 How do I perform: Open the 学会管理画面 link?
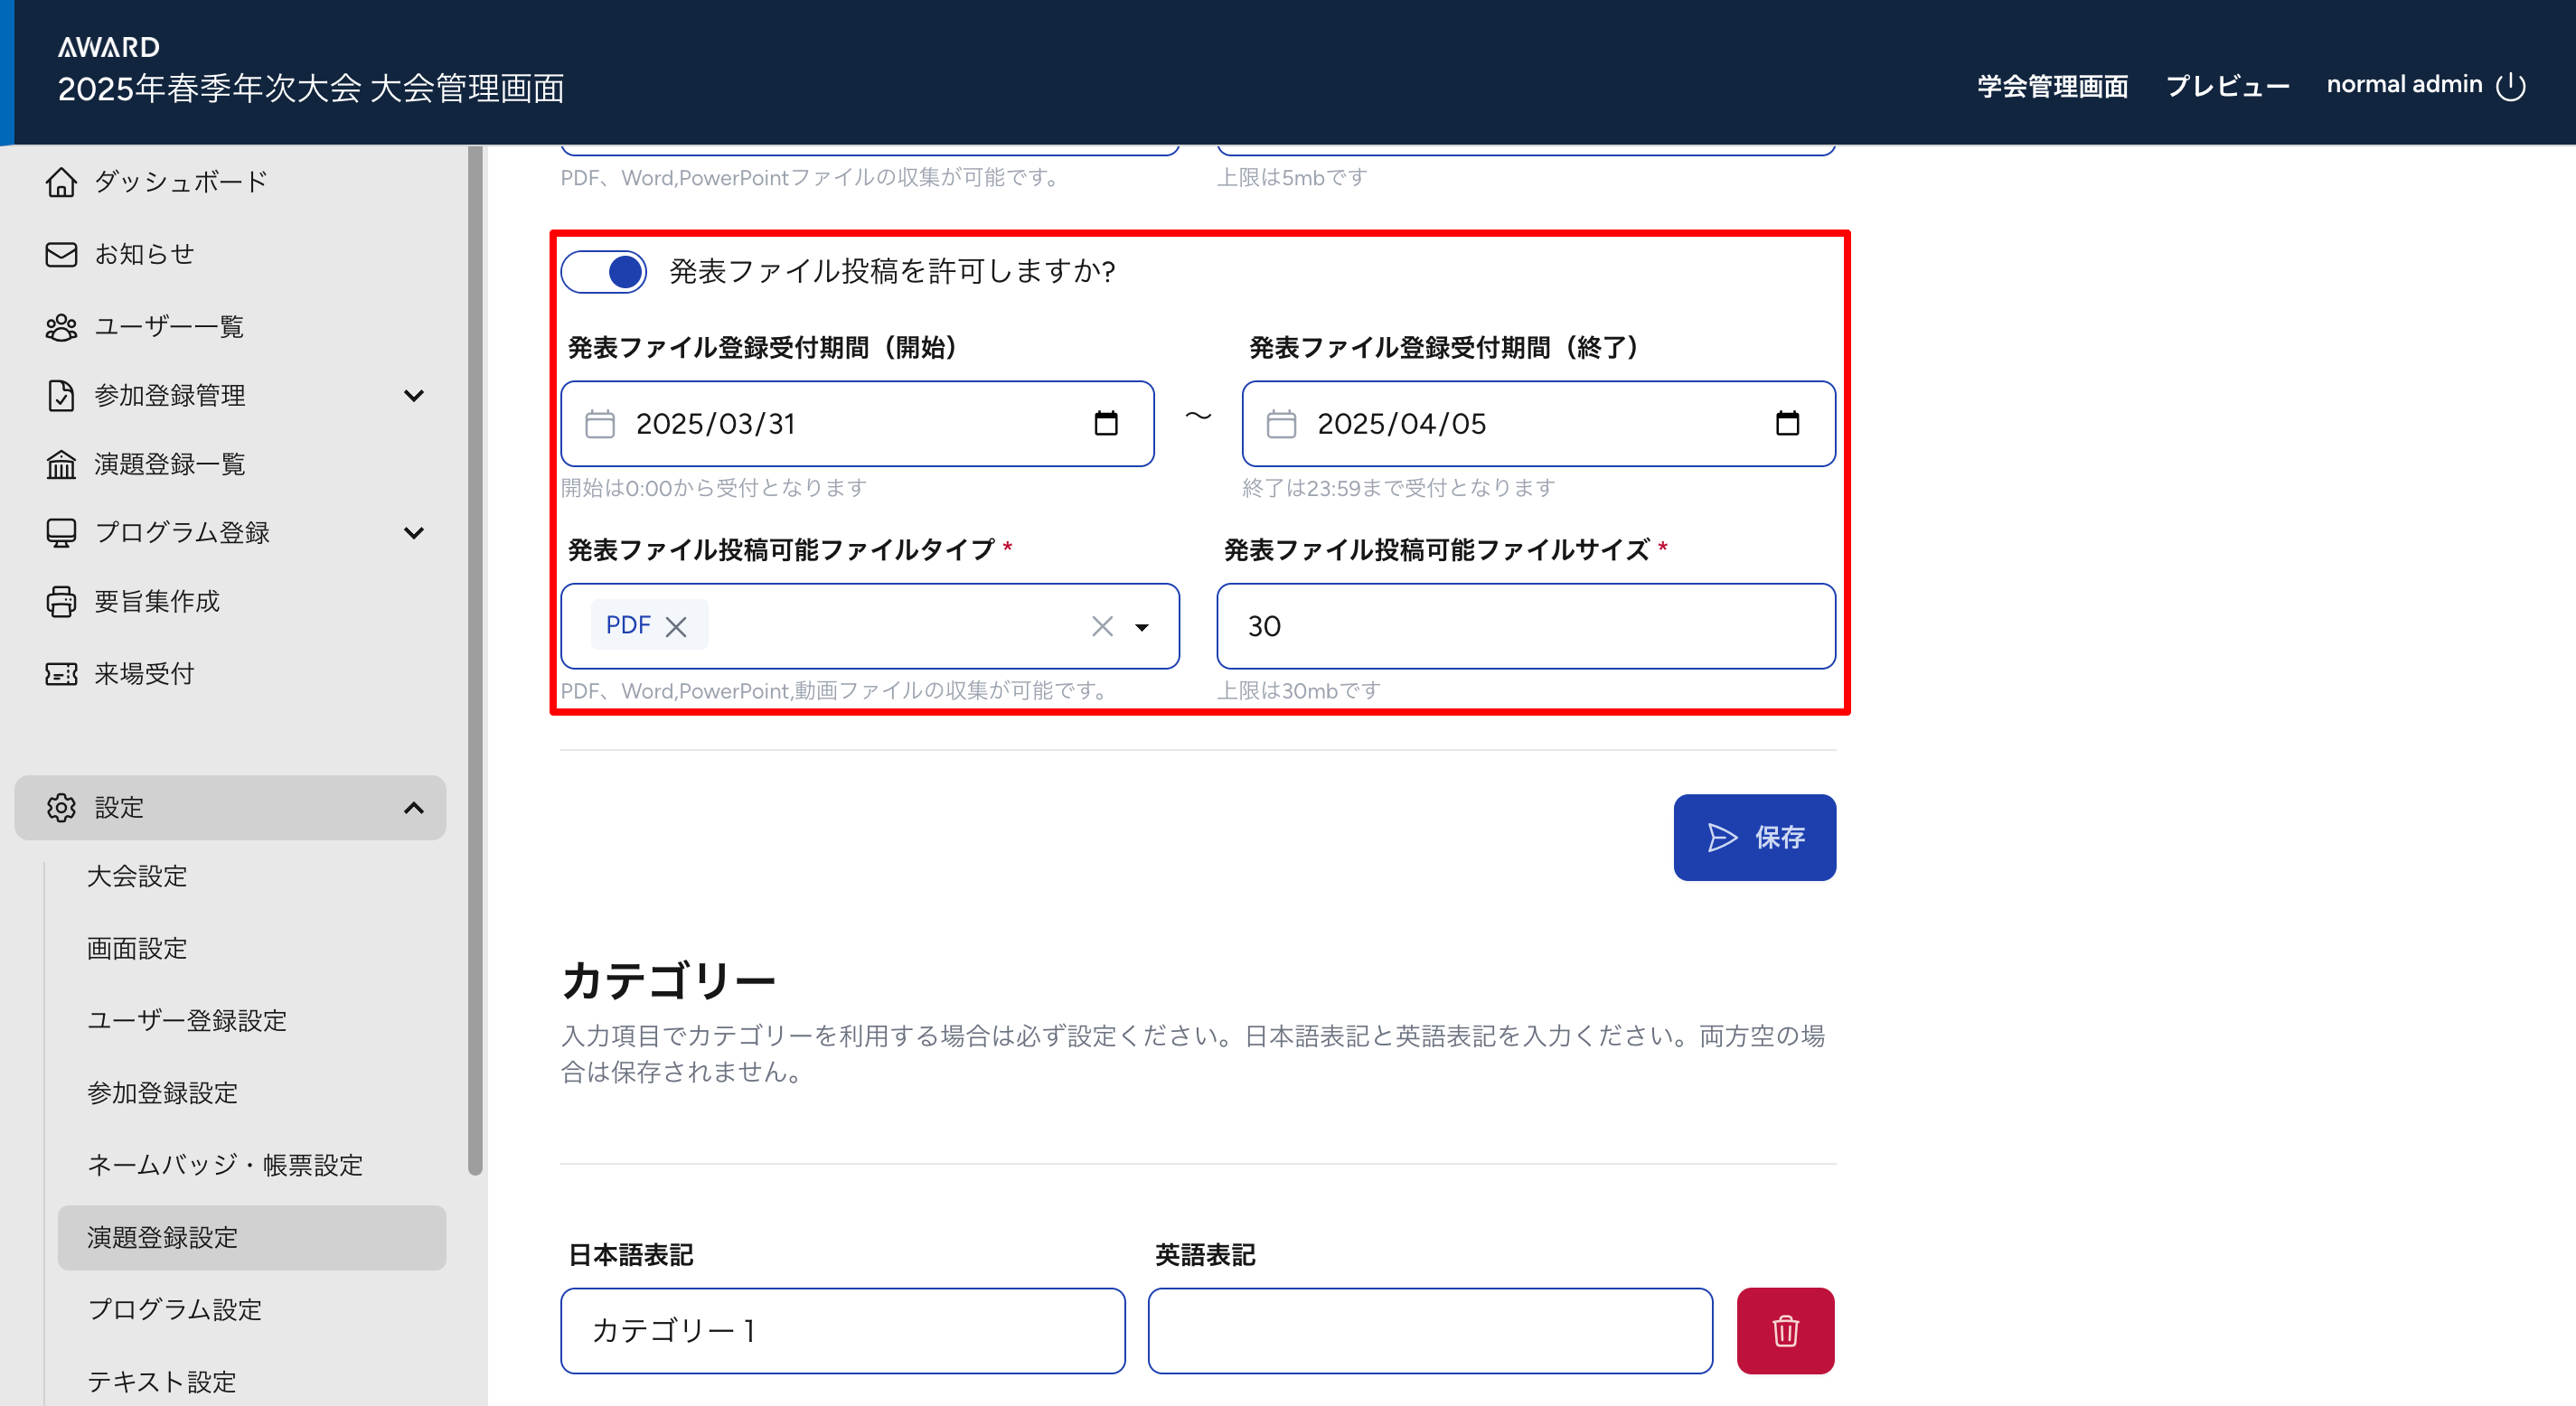(2052, 86)
